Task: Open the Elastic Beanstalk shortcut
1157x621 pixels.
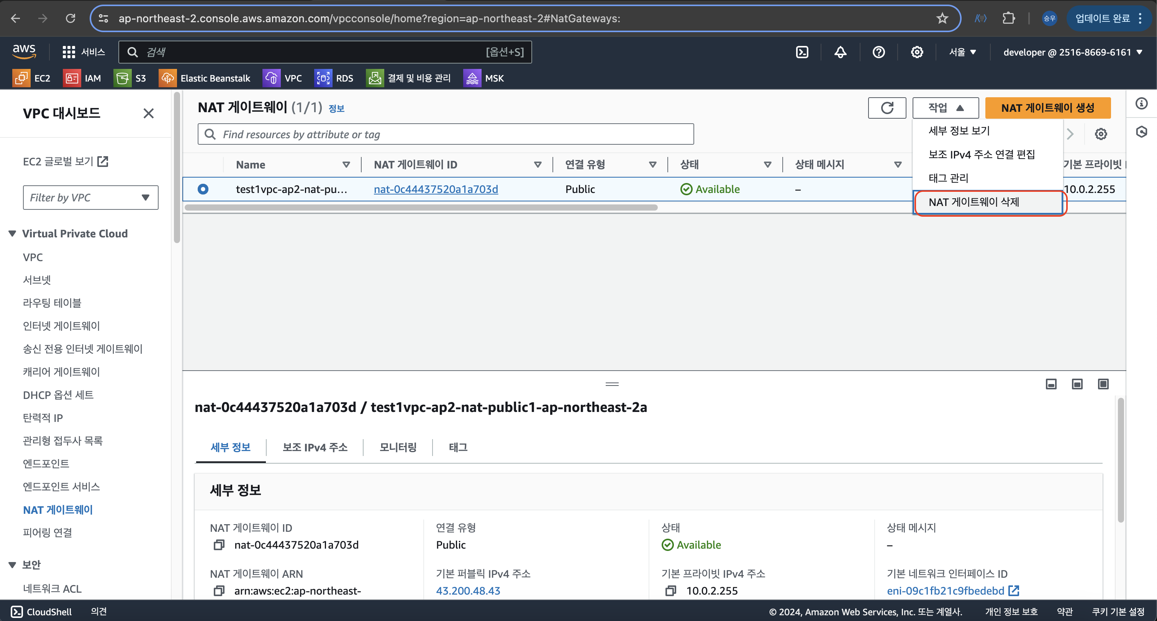Action: coord(205,78)
